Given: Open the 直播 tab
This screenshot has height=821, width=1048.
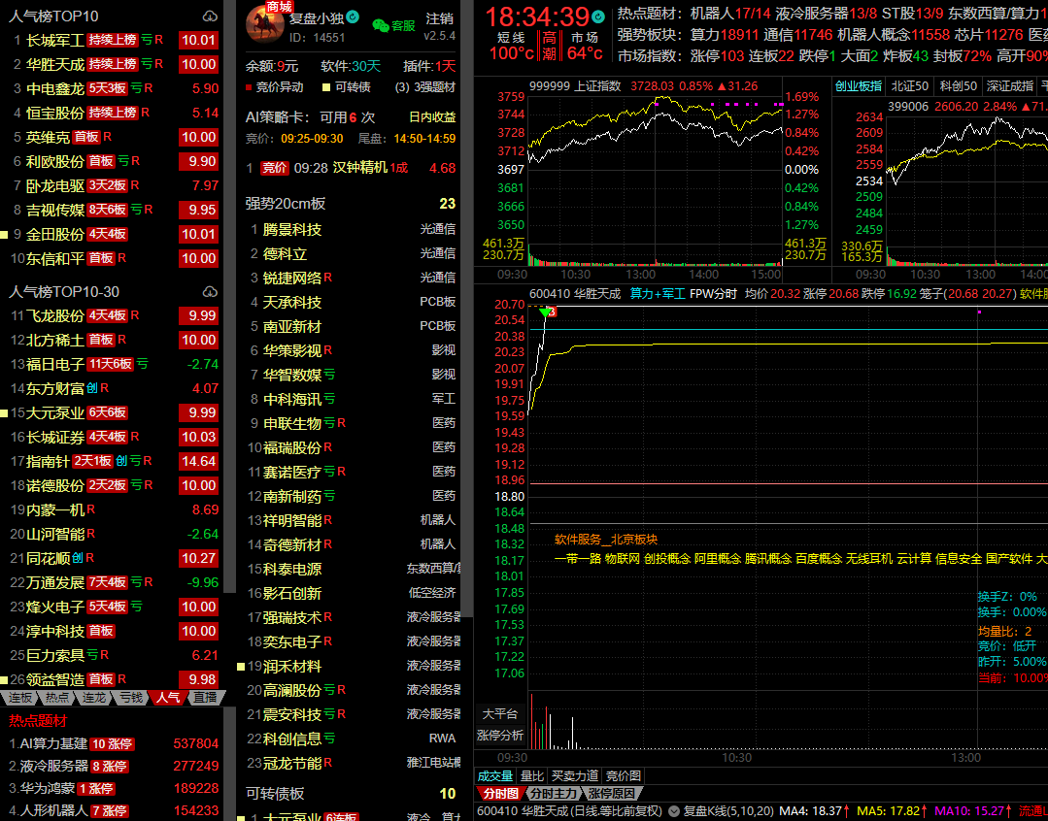Looking at the screenshot, I should 205,698.
